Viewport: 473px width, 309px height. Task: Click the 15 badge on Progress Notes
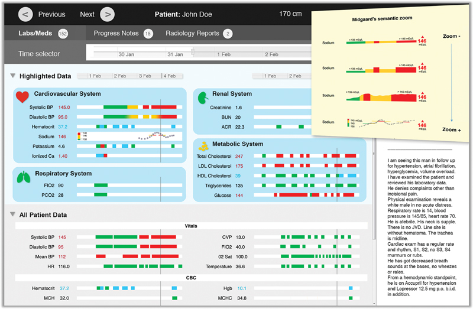[x=148, y=34]
